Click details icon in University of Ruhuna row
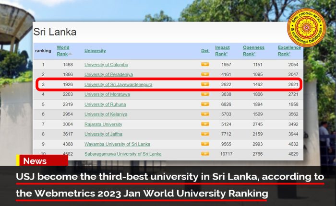The height and width of the screenshot is (206, 336). click(x=205, y=104)
